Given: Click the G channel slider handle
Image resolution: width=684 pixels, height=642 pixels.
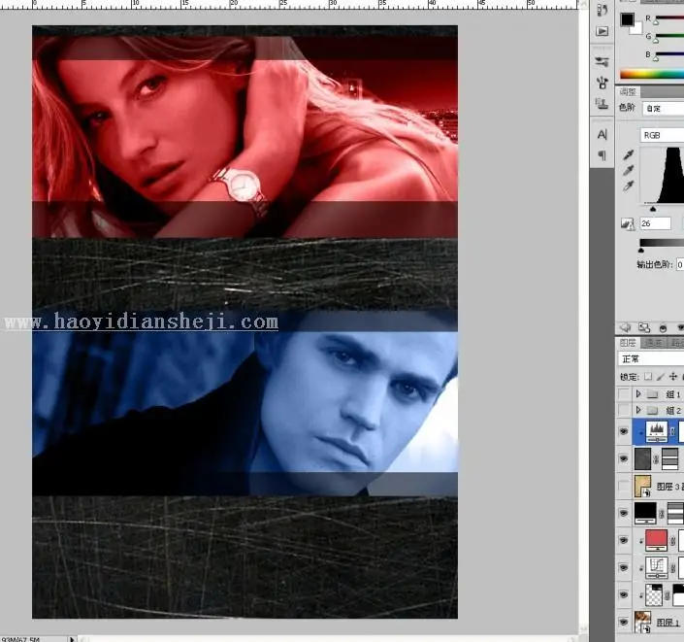Looking at the screenshot, I should click(x=656, y=40).
